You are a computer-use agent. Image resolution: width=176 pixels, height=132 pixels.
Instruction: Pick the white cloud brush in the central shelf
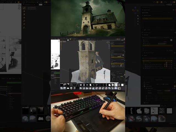(x=68, y=88)
